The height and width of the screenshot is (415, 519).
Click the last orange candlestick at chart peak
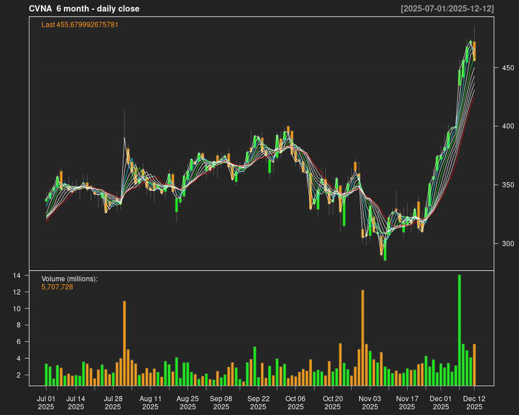474,51
